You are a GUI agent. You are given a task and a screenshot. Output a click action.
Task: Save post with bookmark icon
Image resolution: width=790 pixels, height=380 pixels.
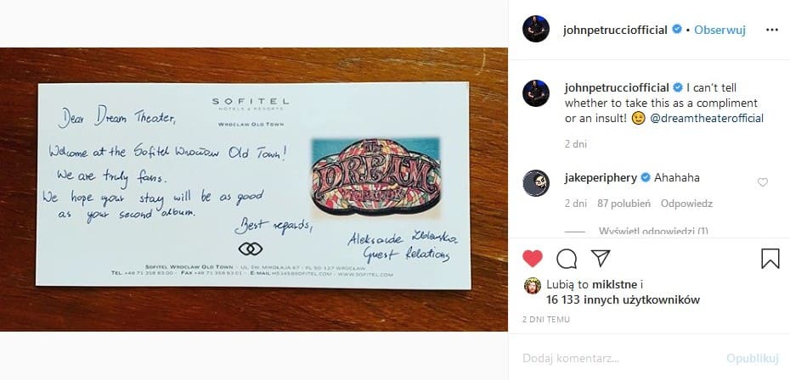pos(770,258)
